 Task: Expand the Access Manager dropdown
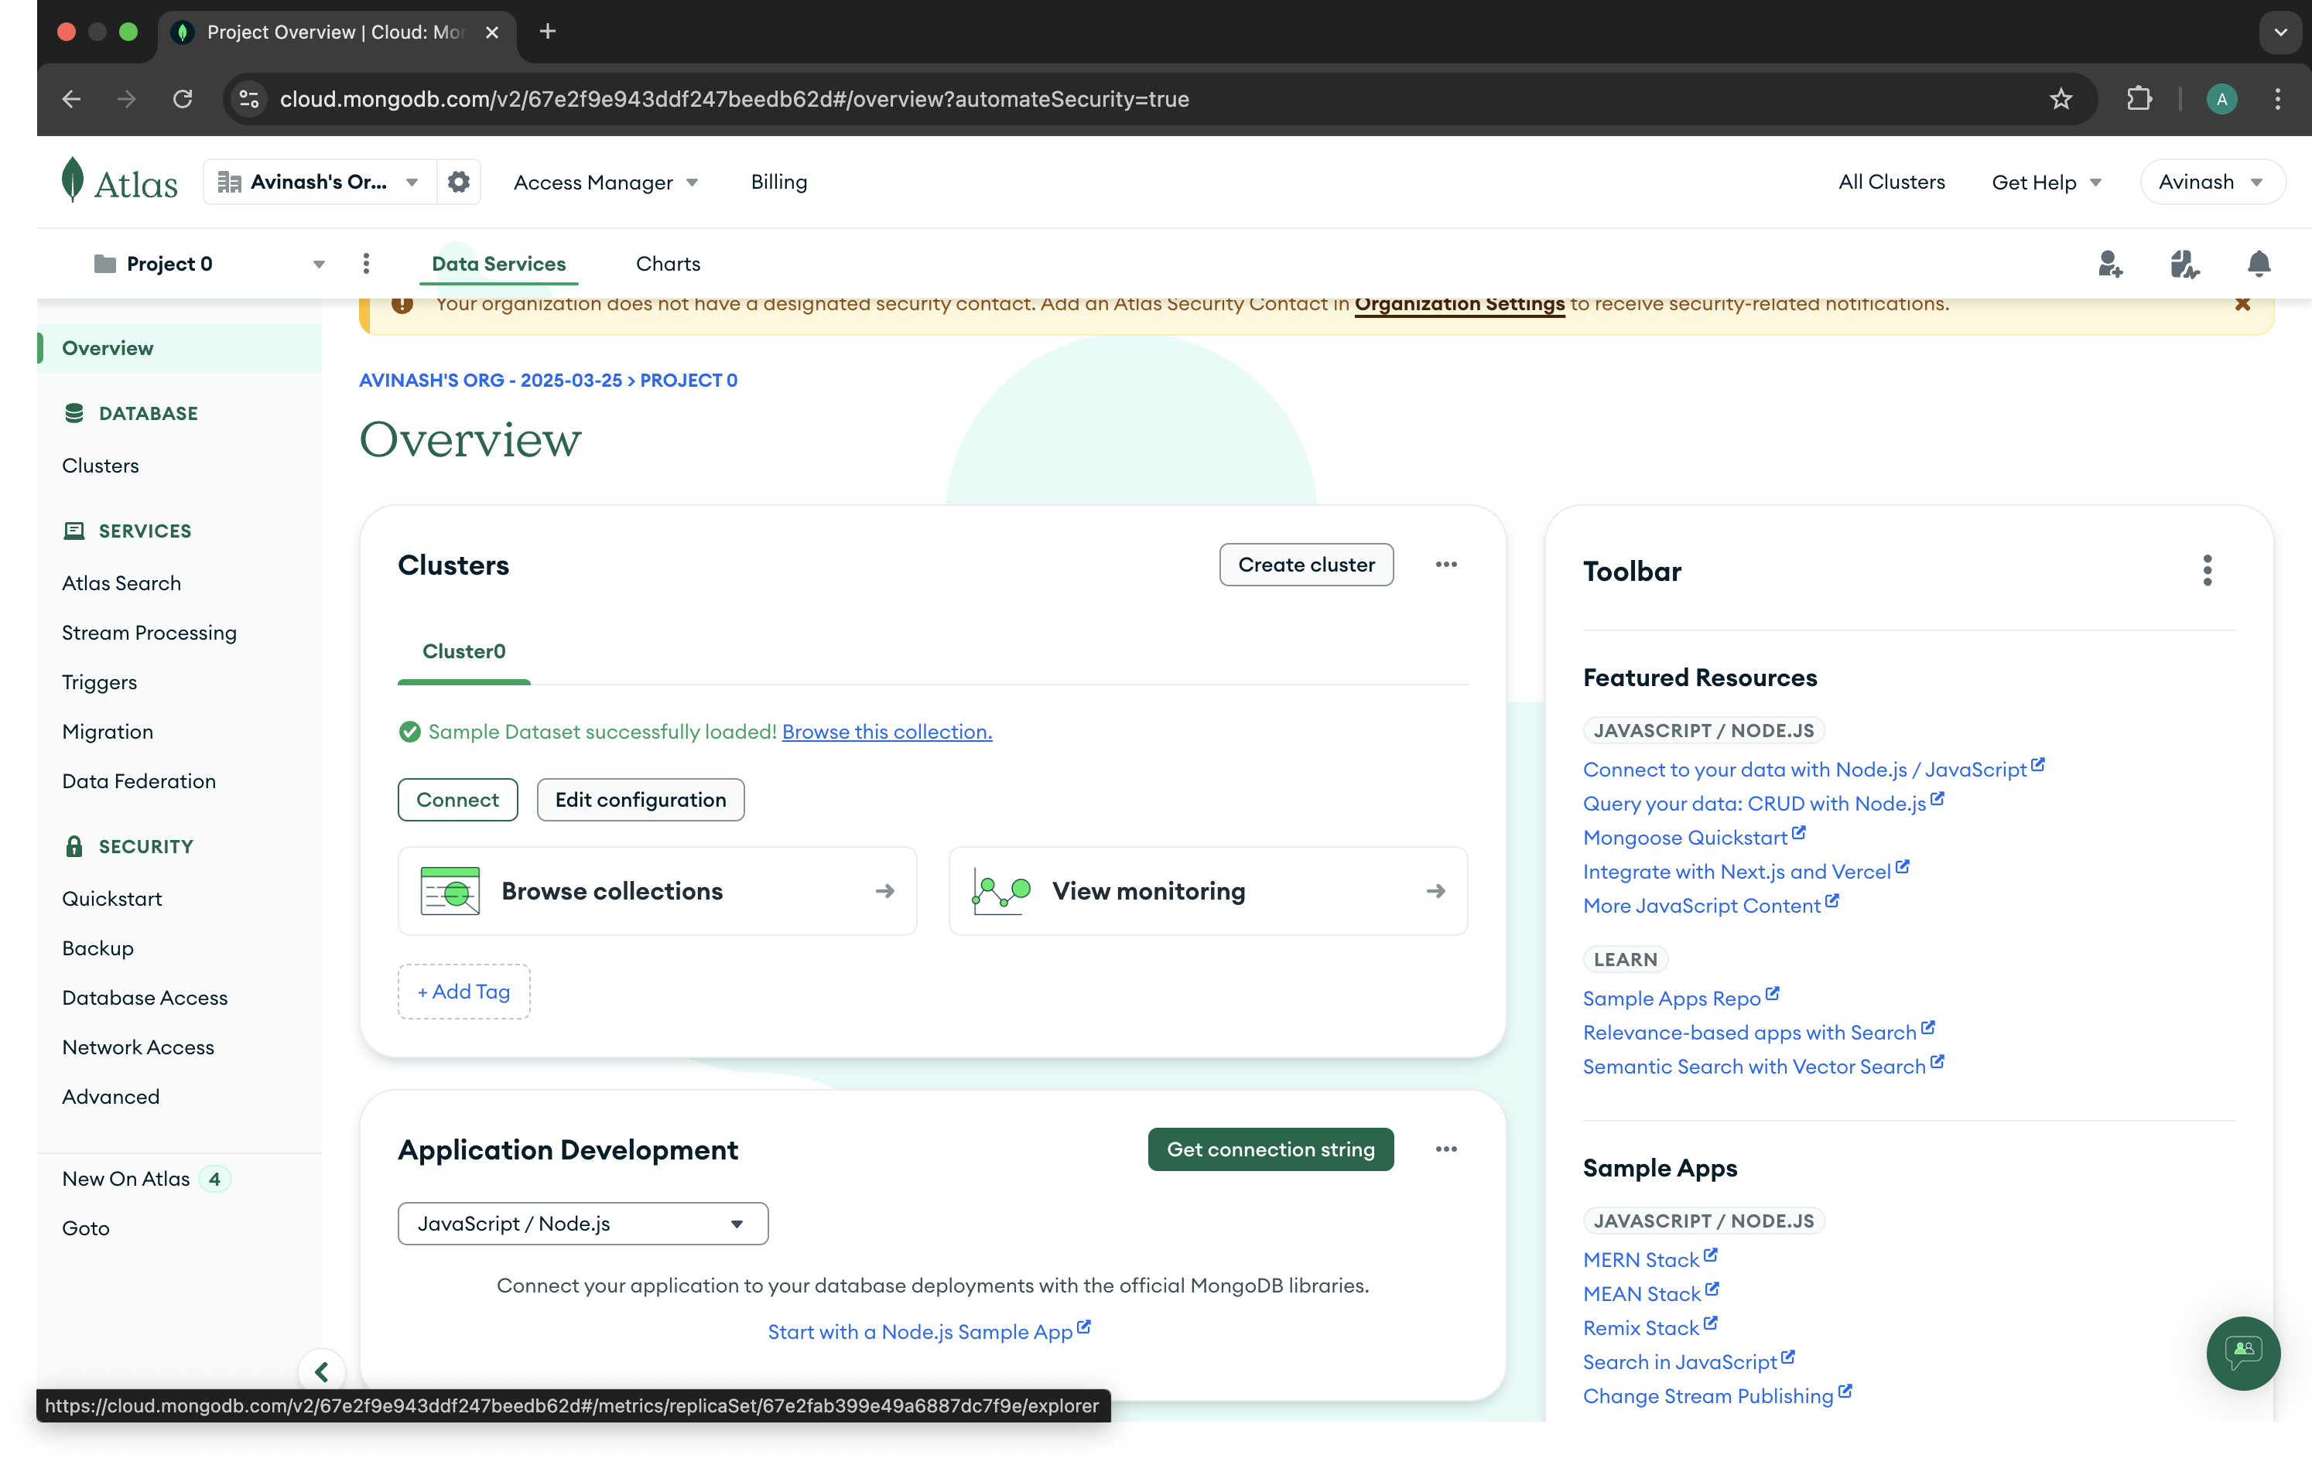click(605, 182)
